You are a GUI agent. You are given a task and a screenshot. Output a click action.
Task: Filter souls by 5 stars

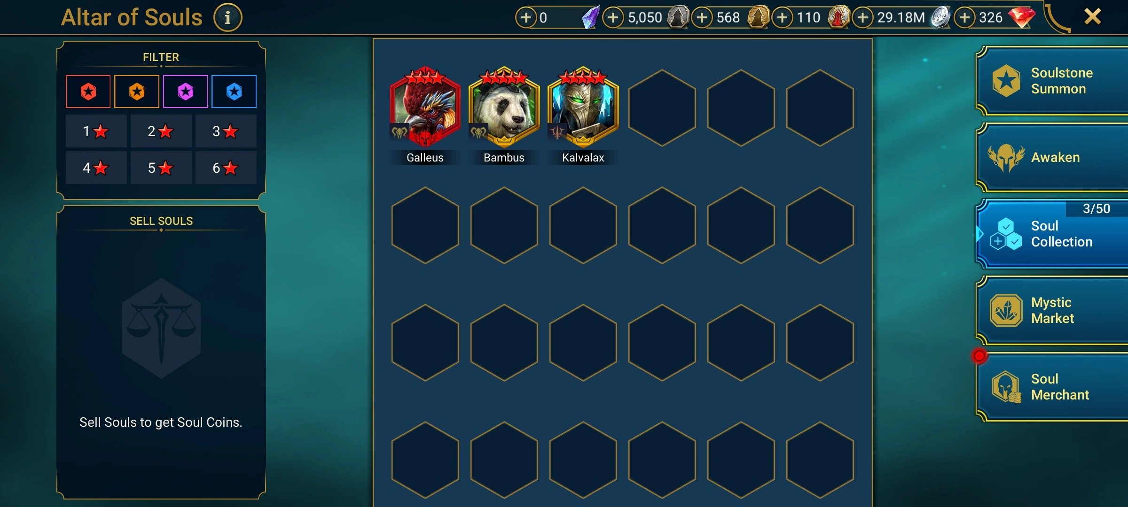pos(161,168)
